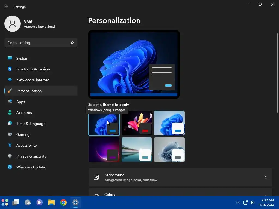The image size is (279, 209).
Task: Open Task View on the taskbar
Action: pyautogui.click(x=16, y=202)
